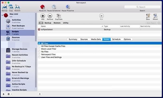Open the gear actions dropdown at the bottom of the sidebar
This screenshot has width=163, height=98.
(10, 94)
